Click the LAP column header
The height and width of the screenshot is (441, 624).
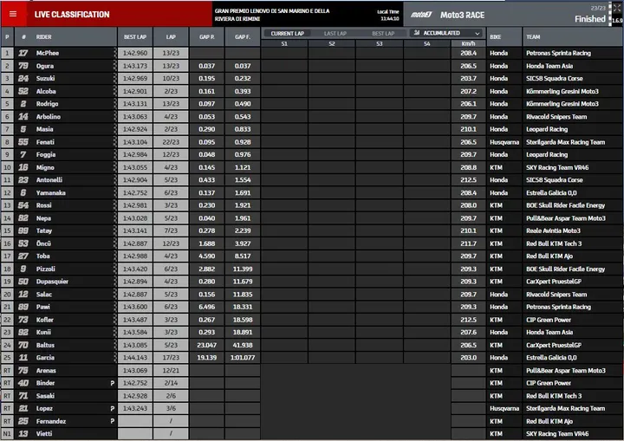coord(171,37)
